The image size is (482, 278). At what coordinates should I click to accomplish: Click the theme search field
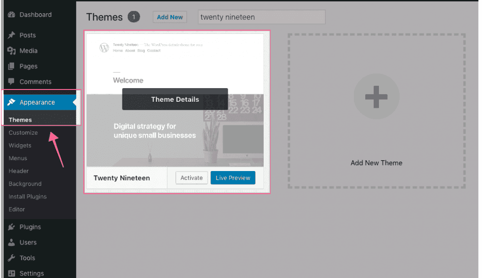click(262, 17)
